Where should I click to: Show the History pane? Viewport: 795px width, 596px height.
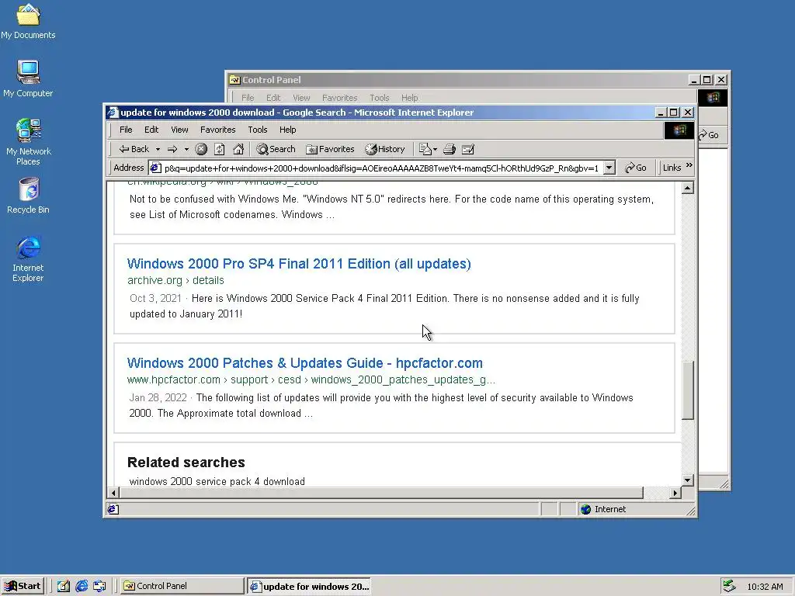385,149
